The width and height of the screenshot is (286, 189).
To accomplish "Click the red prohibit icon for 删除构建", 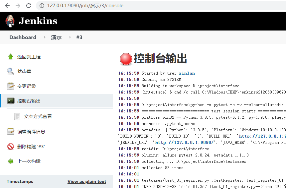I will click(11, 147).
